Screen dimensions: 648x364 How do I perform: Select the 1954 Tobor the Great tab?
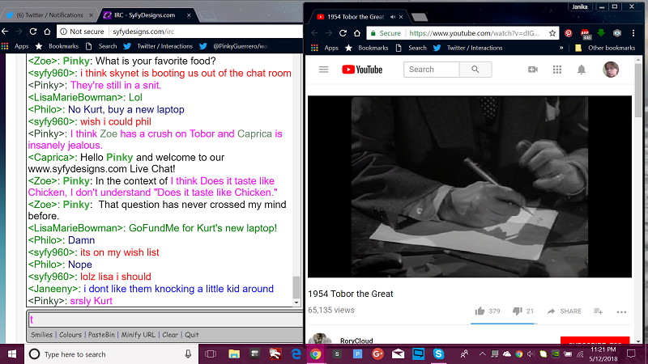click(x=360, y=17)
